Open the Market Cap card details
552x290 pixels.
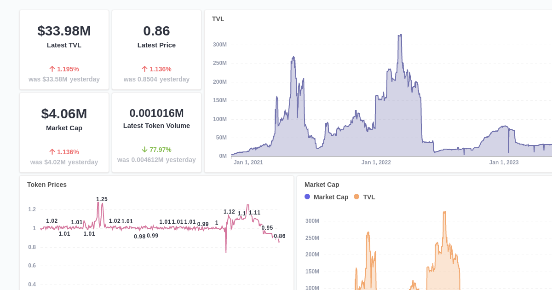64,132
